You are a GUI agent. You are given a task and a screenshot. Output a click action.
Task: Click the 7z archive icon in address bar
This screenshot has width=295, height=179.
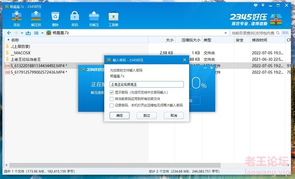coord(49,33)
